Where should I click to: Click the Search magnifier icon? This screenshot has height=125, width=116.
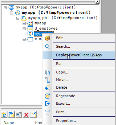tap(48, 47)
